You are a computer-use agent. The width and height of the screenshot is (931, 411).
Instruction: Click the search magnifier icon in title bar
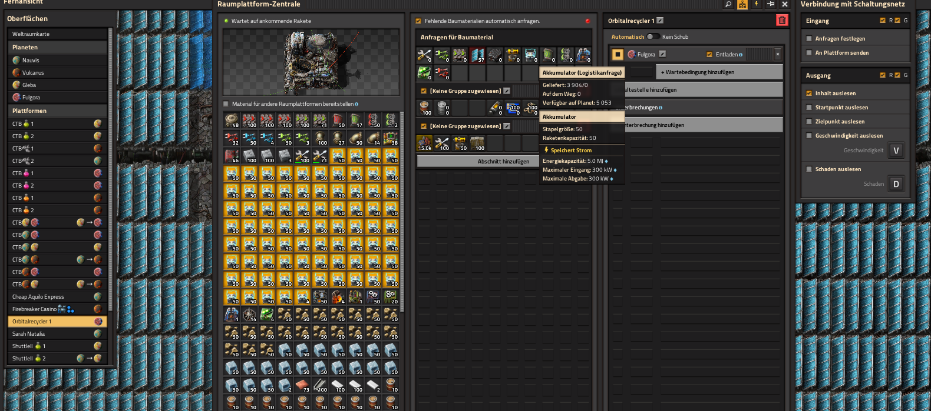[x=728, y=4]
